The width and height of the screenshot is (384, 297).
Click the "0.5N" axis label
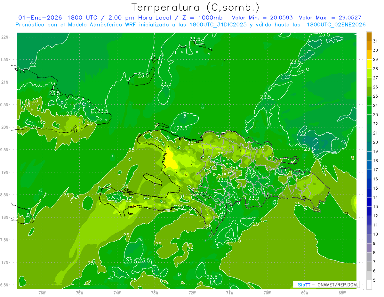coord(5,105)
